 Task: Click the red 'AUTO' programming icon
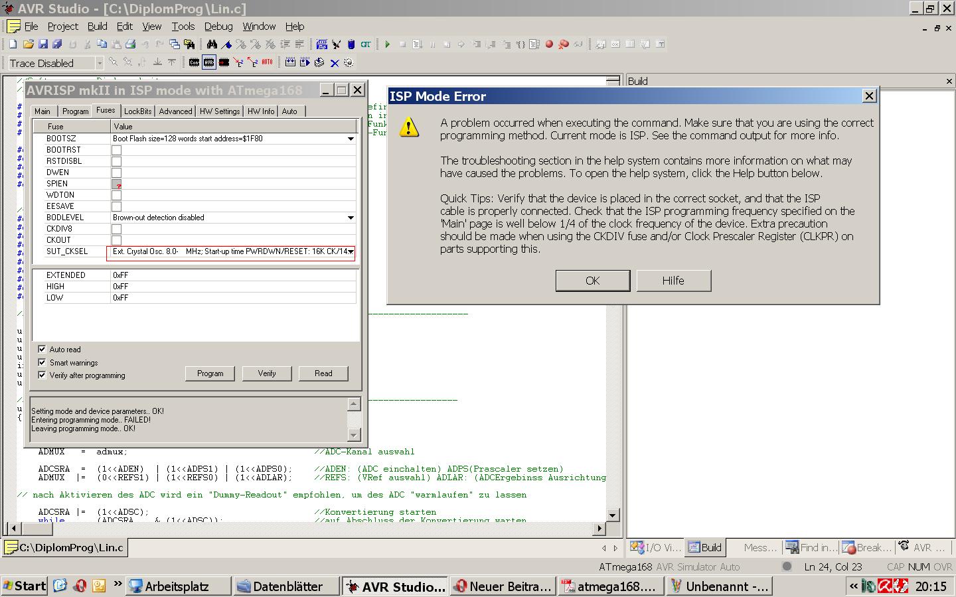(267, 62)
